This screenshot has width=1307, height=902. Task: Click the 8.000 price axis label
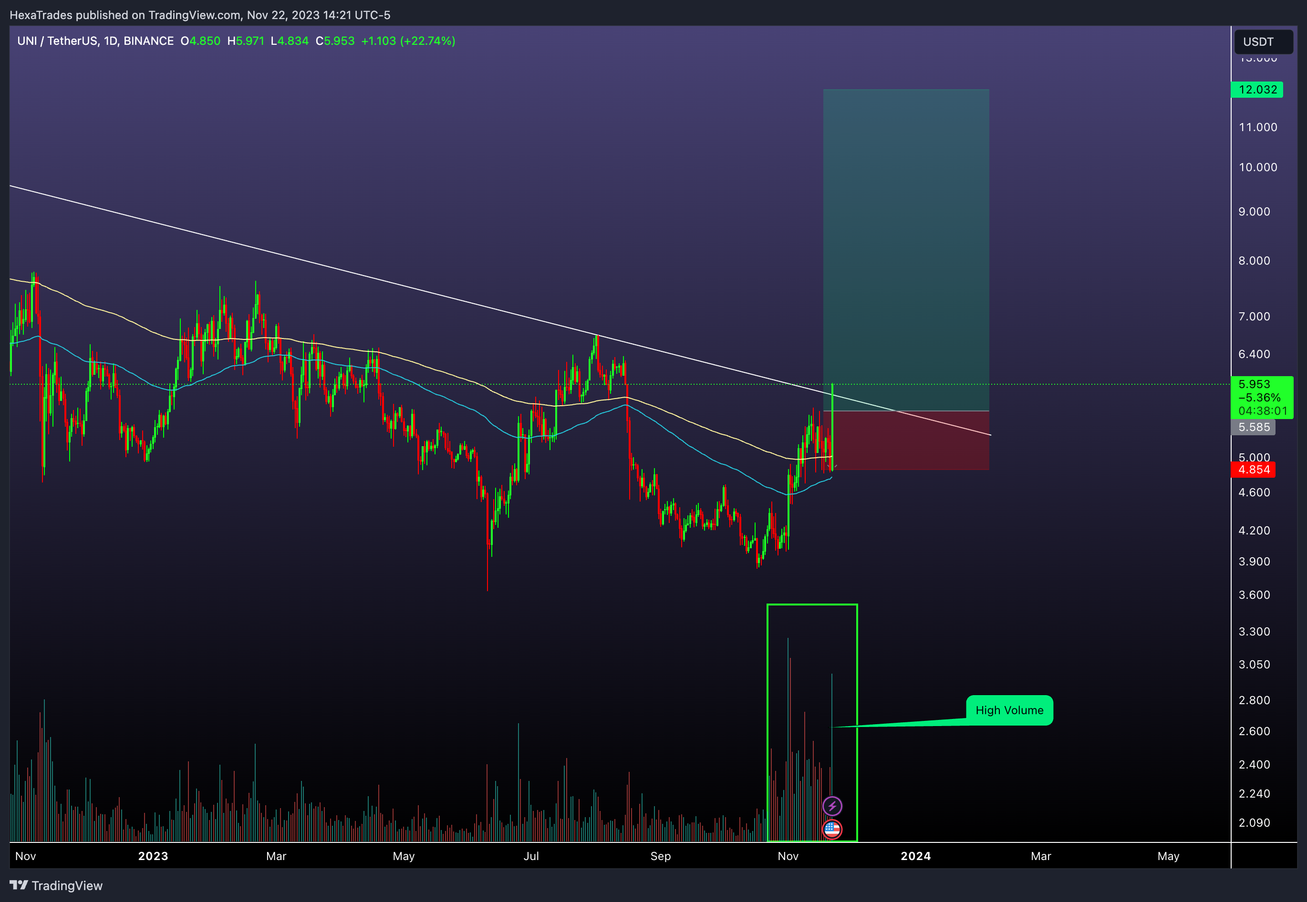1254,260
